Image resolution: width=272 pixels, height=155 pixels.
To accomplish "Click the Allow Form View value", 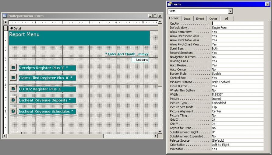I will tap(238, 32).
